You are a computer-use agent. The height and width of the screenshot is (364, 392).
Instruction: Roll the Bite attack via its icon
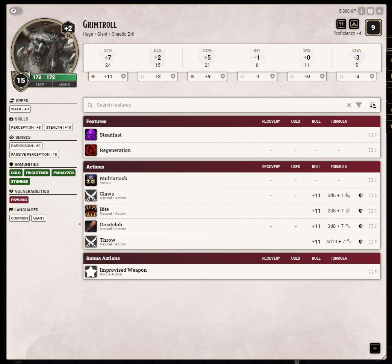pyautogui.click(x=91, y=211)
